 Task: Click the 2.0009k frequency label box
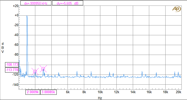click(x=33, y=92)
